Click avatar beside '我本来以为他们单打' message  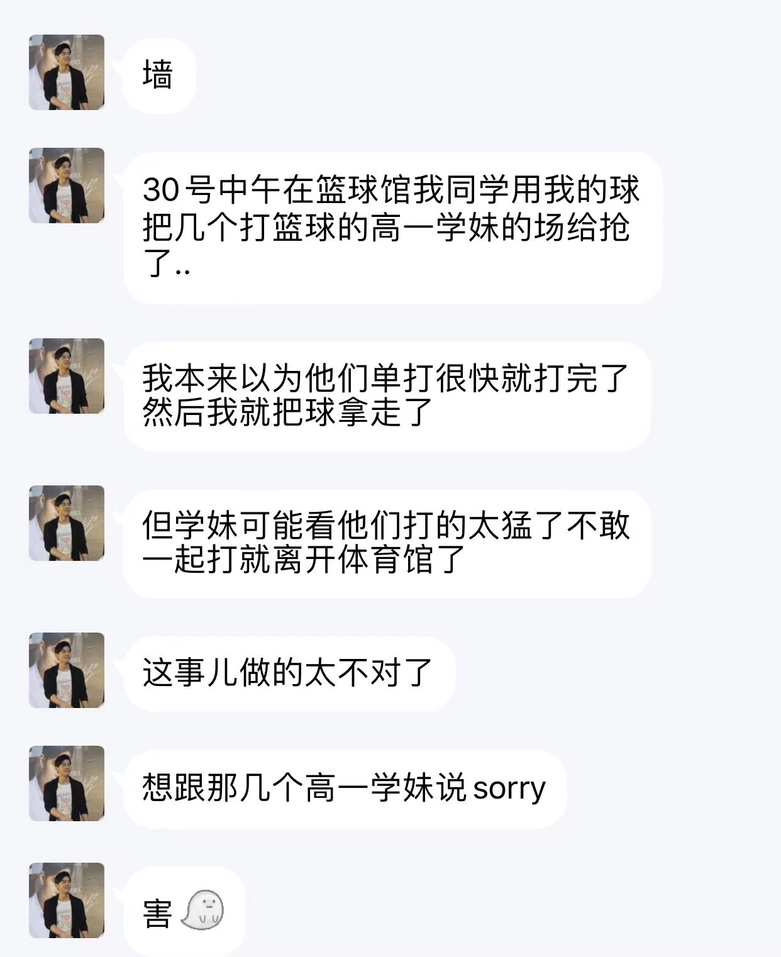pyautogui.click(x=67, y=376)
